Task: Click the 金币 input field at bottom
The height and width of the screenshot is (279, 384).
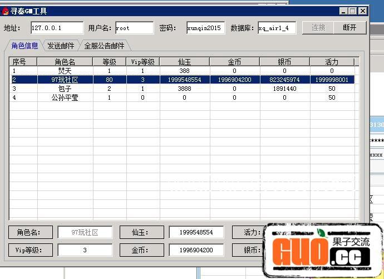Action: pyautogui.click(x=196, y=250)
